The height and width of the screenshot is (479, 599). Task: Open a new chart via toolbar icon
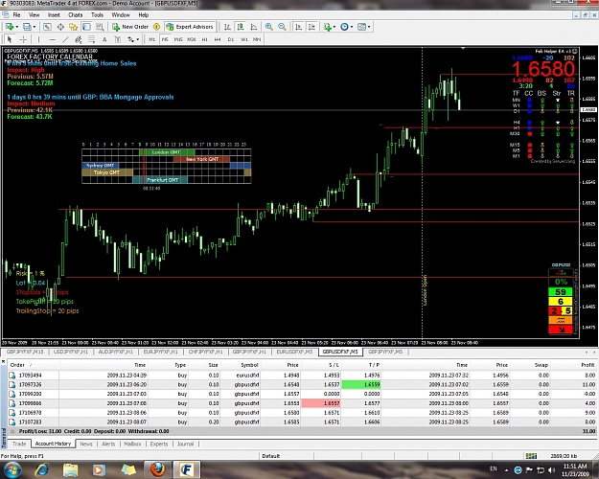[x=10, y=27]
